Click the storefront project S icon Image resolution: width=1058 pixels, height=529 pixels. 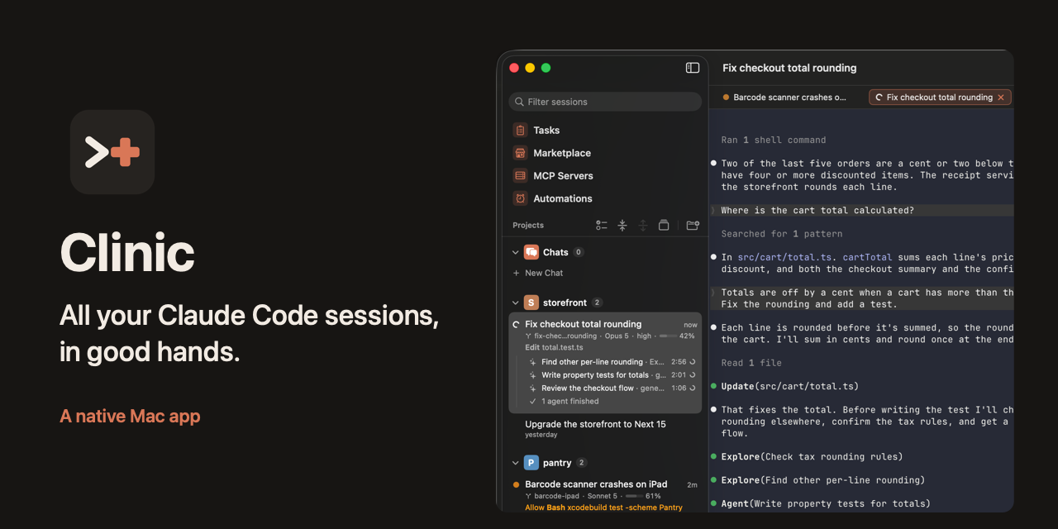pos(531,303)
